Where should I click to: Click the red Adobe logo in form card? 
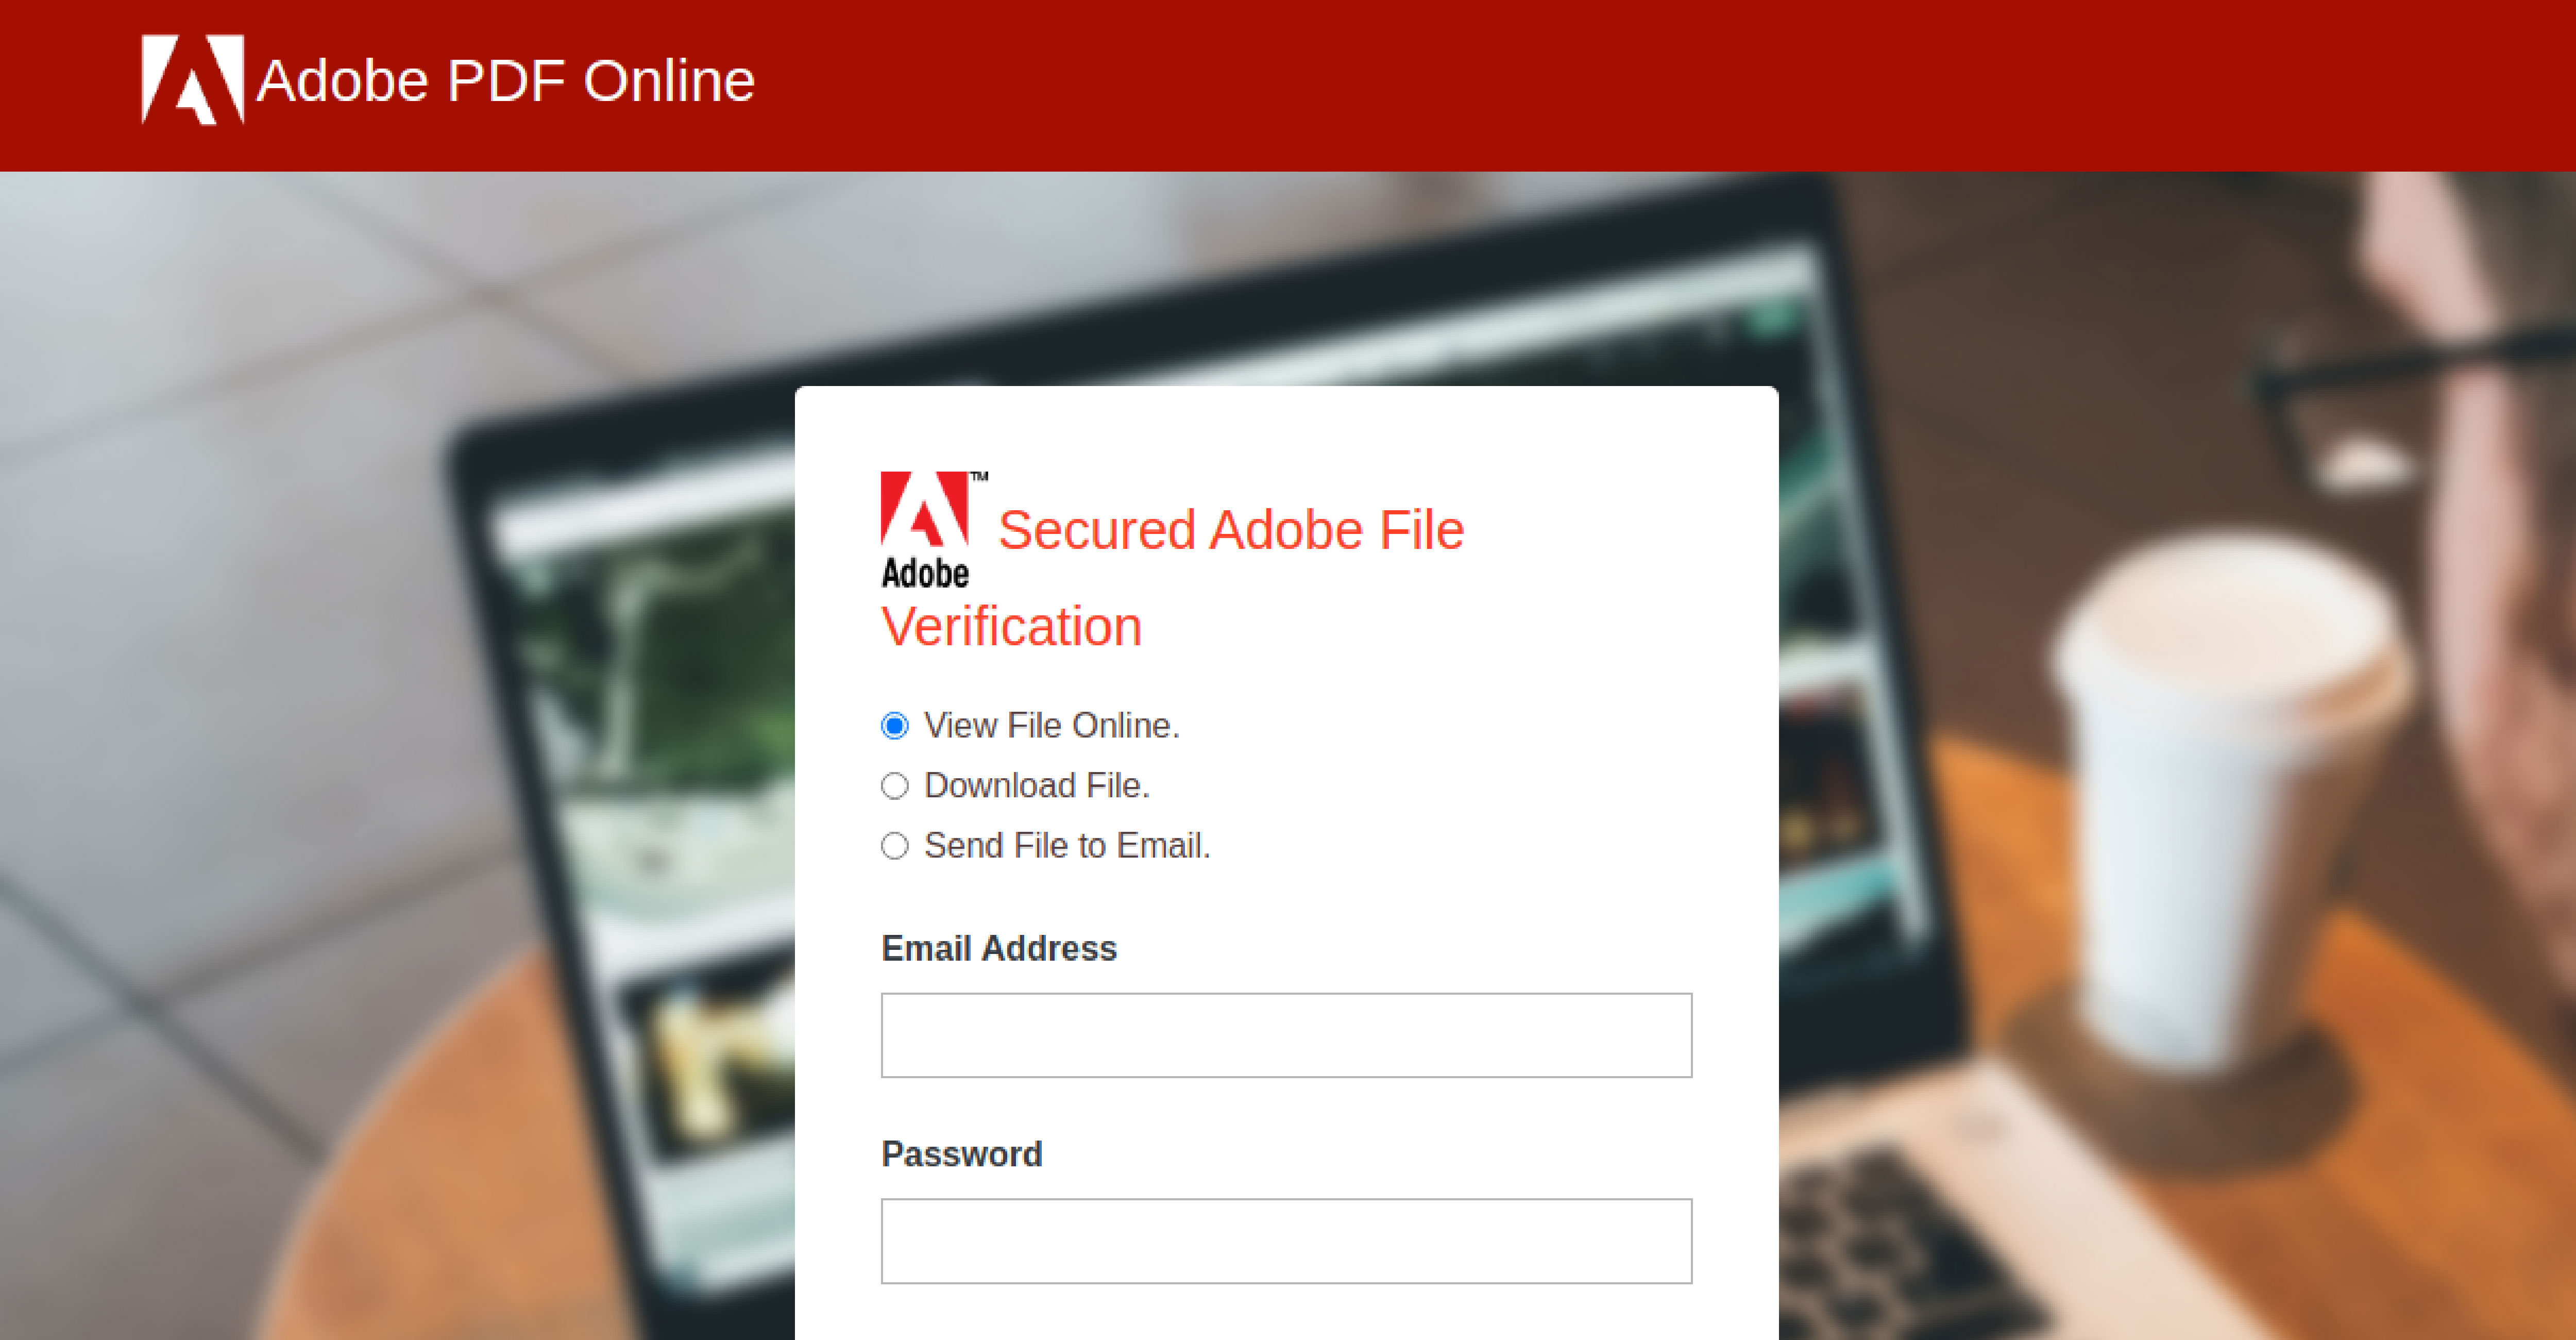click(x=924, y=509)
